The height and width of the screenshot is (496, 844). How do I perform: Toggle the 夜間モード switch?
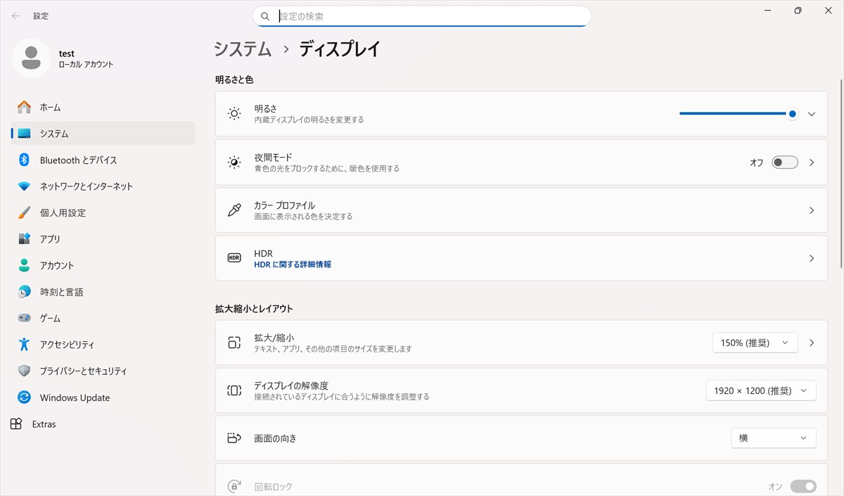[784, 163]
